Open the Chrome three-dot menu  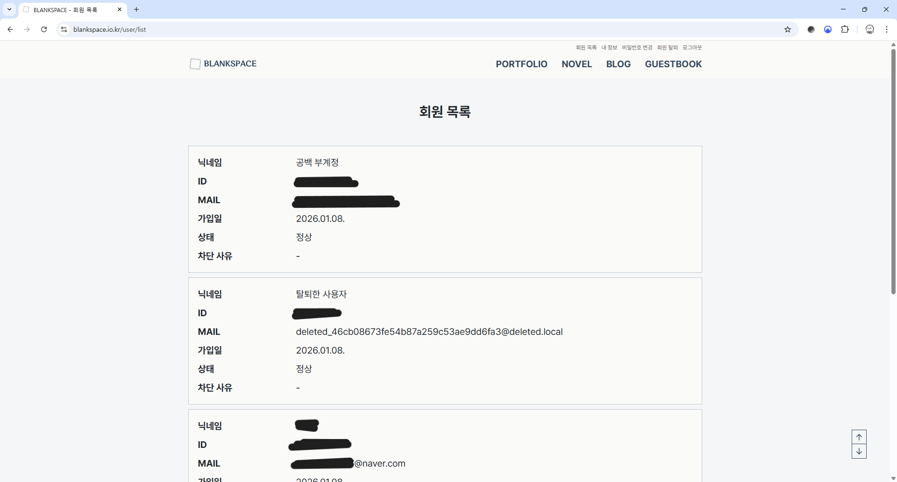887,29
